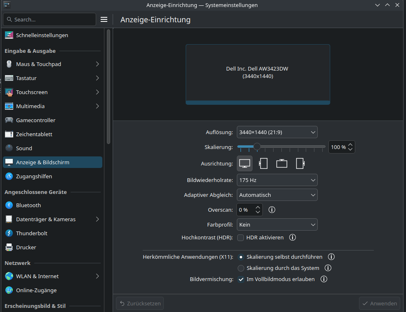Select Skalierung durch das System radio button
The width and height of the screenshot is (406, 312).
click(x=241, y=268)
